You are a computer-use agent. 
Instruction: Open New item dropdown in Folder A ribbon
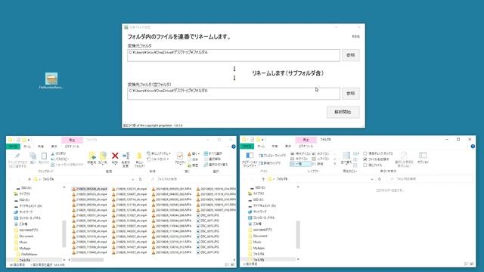tap(159, 153)
